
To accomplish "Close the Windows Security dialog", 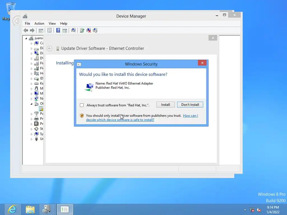I will coord(202,63).
